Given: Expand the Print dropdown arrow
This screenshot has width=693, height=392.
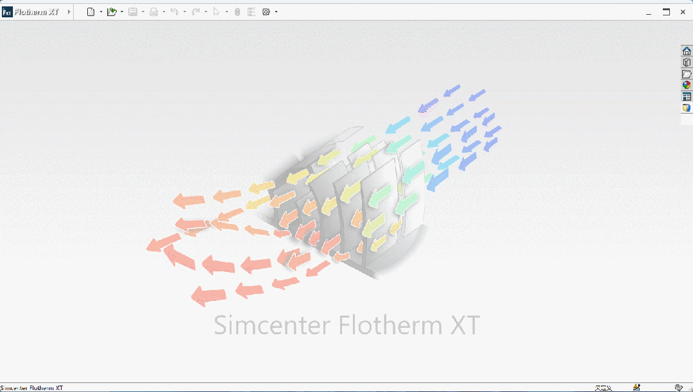Looking at the screenshot, I should (164, 12).
